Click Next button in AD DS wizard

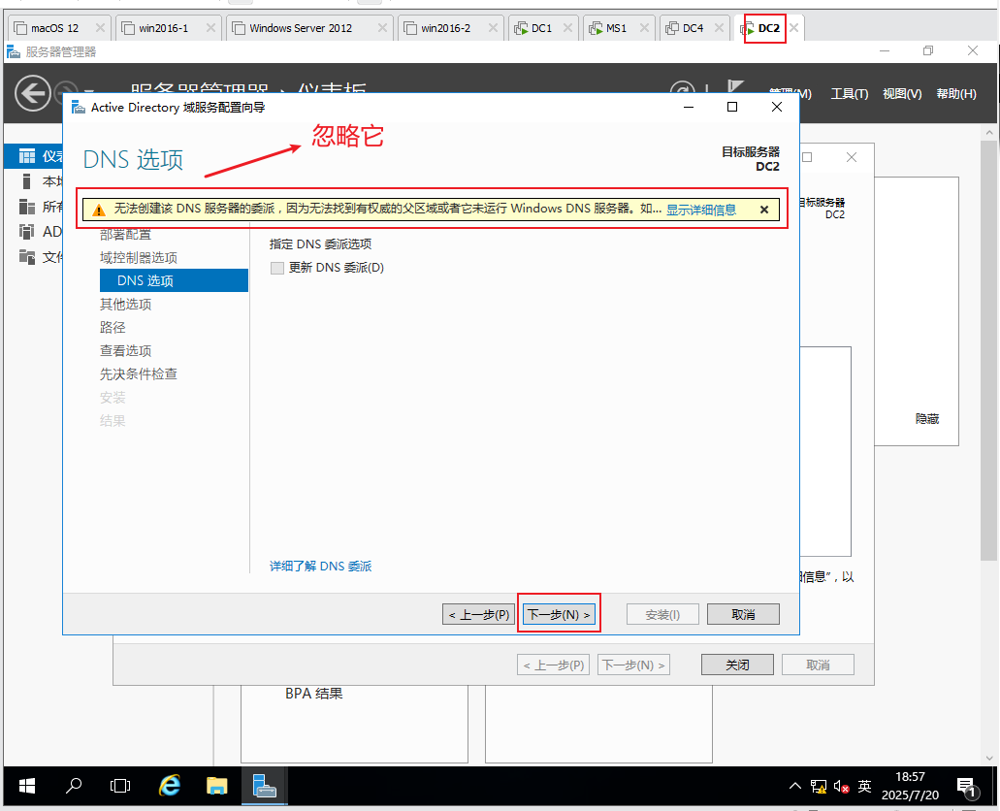tap(560, 614)
